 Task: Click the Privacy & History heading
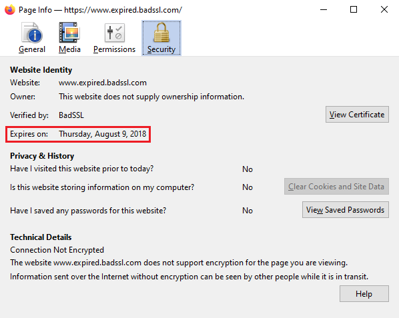click(x=42, y=156)
